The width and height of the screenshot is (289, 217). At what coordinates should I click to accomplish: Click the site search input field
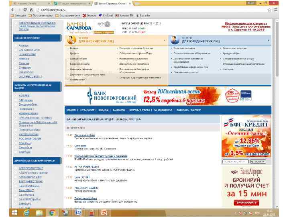point(235,162)
